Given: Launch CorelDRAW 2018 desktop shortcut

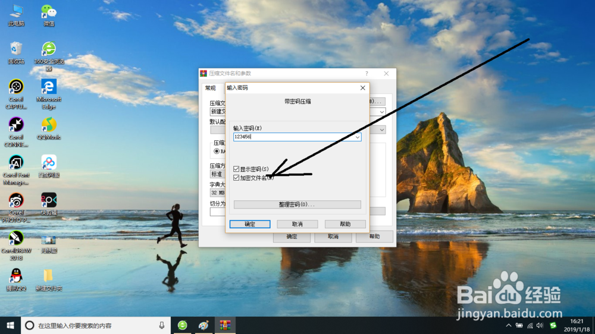Looking at the screenshot, I should coord(16,245).
